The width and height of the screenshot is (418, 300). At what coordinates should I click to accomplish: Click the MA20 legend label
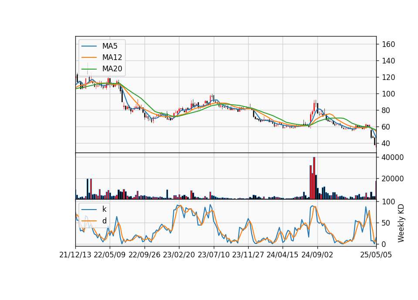tap(112, 69)
